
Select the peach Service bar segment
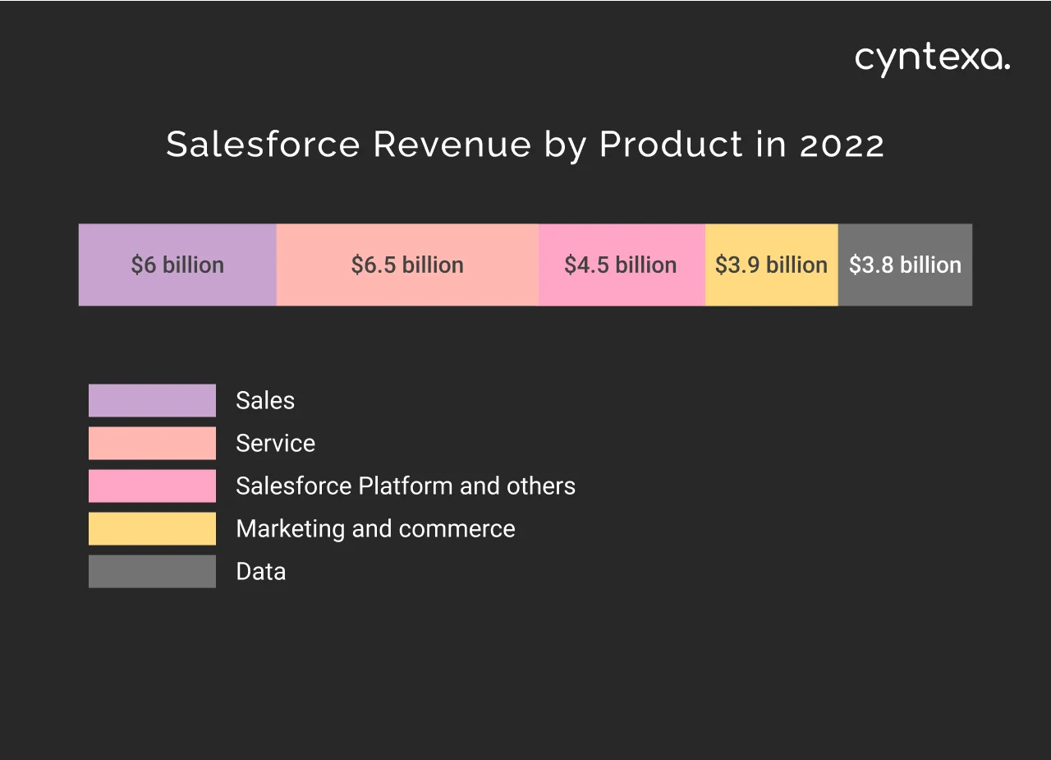point(407,265)
